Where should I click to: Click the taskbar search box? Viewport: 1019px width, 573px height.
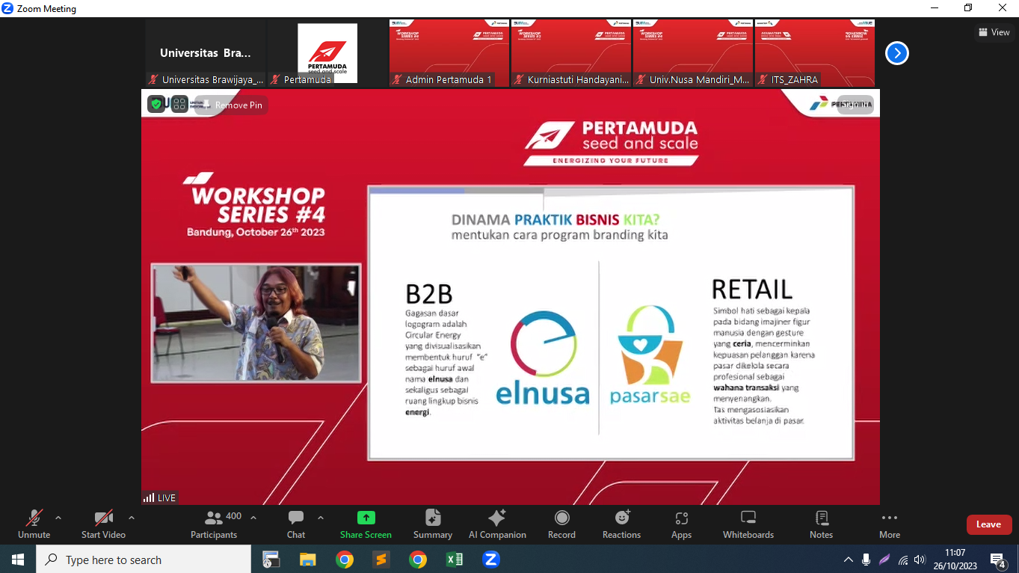(144, 560)
